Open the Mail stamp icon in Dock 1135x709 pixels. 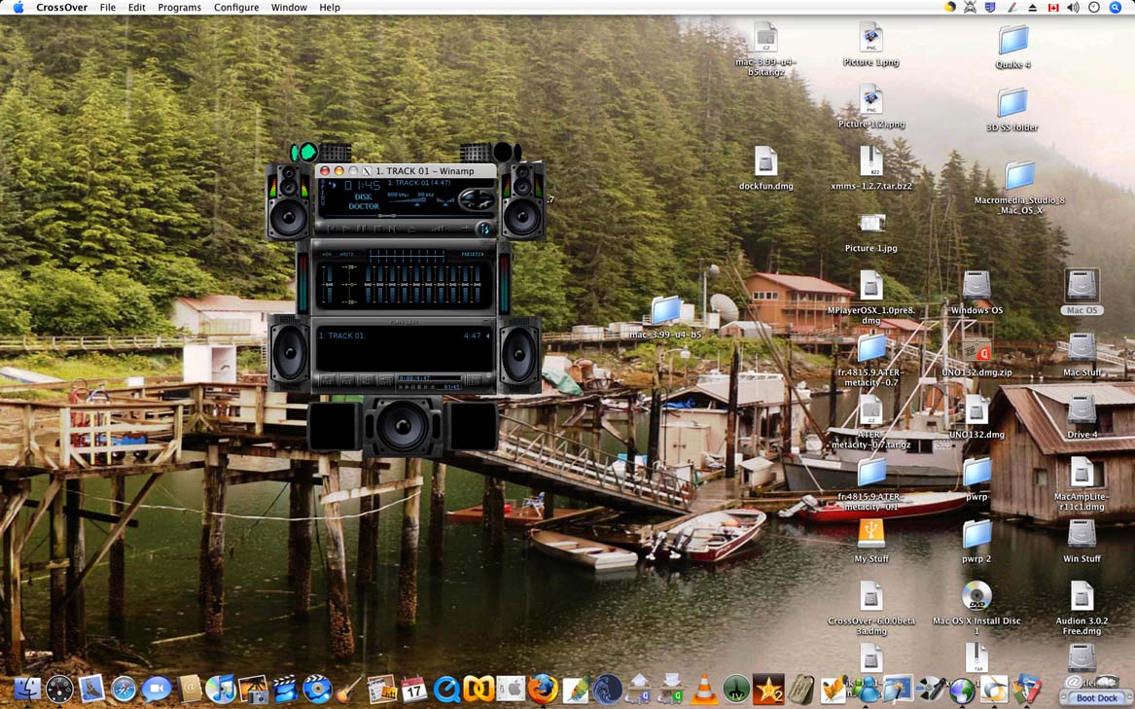[92, 689]
